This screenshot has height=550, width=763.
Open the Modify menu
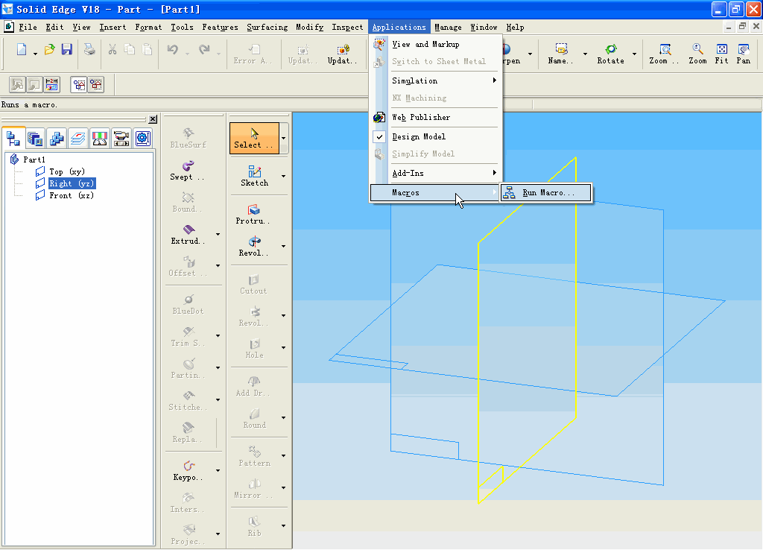[x=309, y=28]
